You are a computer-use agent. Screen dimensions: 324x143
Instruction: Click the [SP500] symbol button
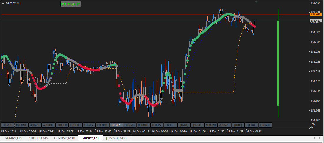252,125
